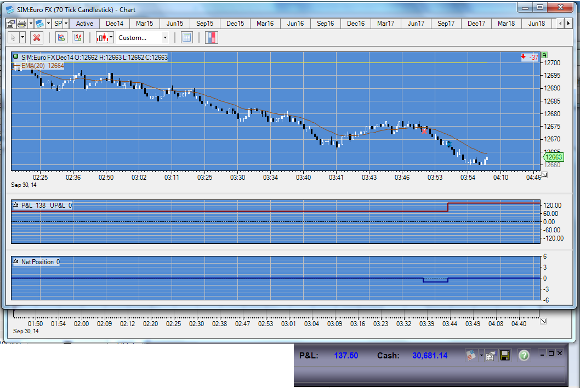Click the report sheets icon in bottom bar
Viewport: 580px width, 388px height.
(470, 356)
